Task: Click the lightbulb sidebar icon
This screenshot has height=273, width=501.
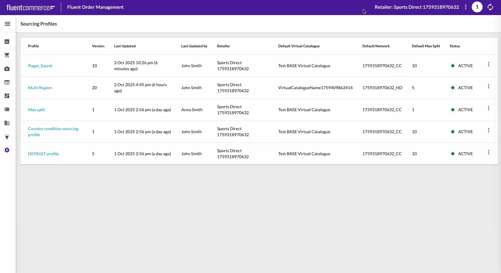Action: click(x=7, y=136)
